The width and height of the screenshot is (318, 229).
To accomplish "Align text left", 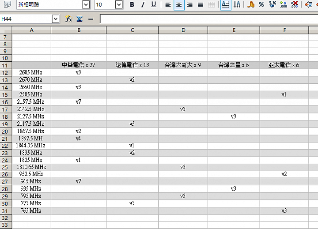I will [x=168, y=4].
